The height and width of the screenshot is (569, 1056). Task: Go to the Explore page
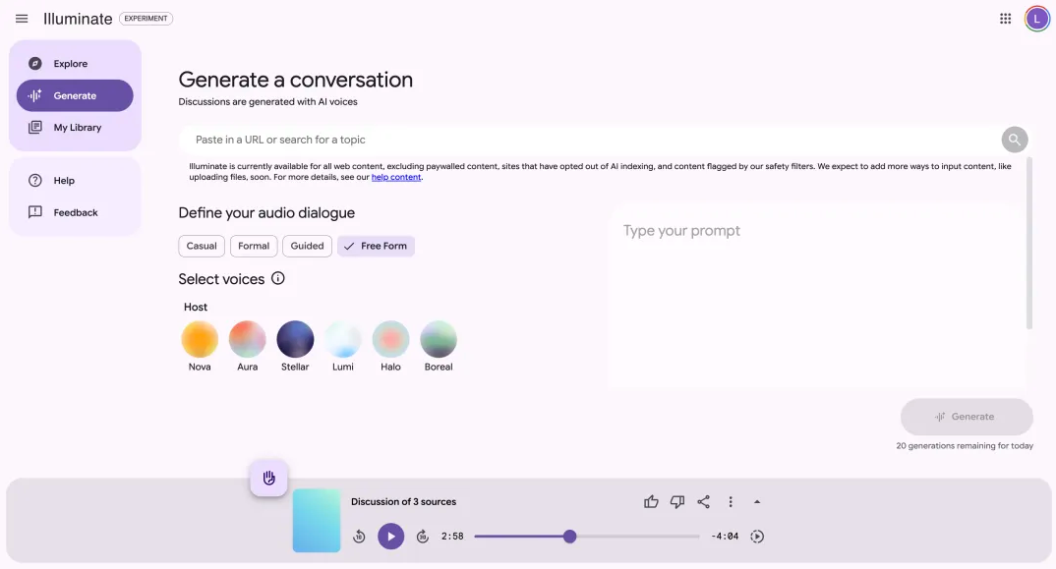(75, 63)
